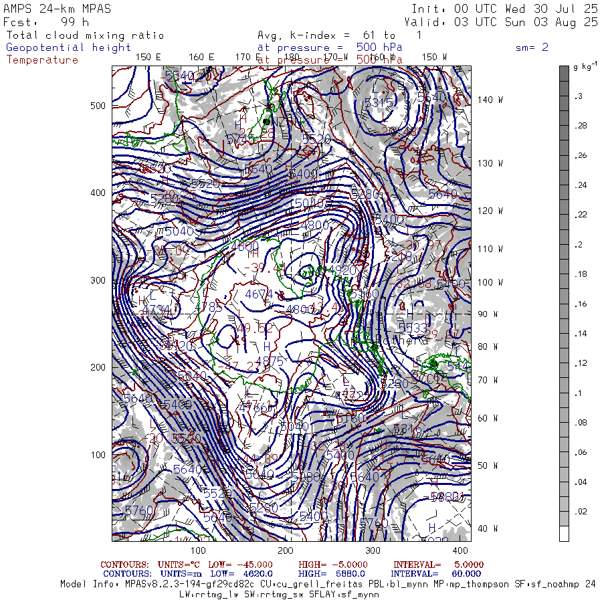
Task: Click the '140 W' right-side longitude label
Action: 490,100
